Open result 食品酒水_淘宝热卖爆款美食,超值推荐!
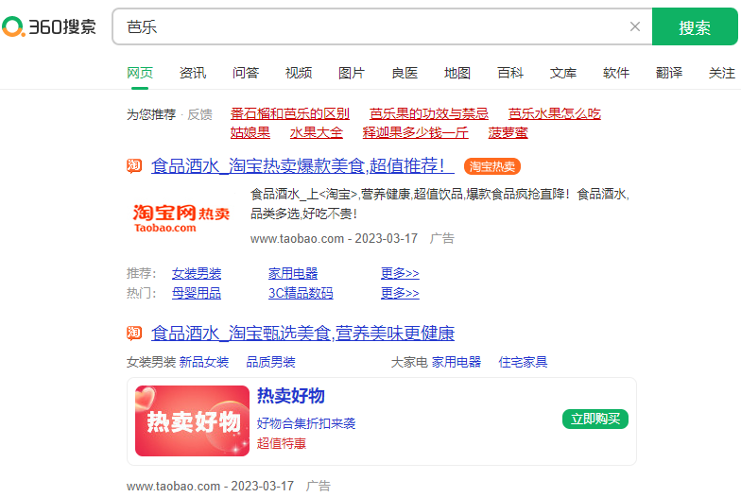741x497 pixels. 302,166
